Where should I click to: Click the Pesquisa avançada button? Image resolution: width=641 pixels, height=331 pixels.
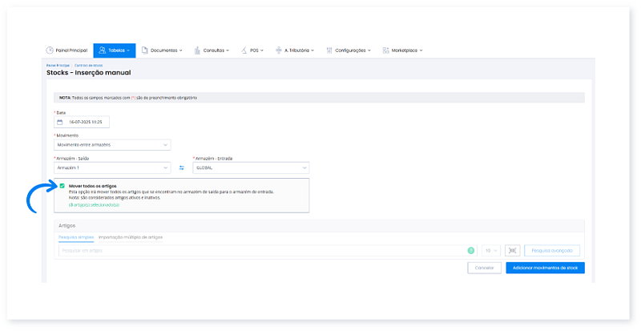551,251
